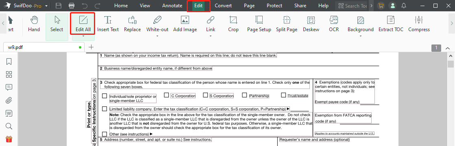Save the document with the floppy icon
This screenshot has height=146, width=455.
click(x=59, y=6)
